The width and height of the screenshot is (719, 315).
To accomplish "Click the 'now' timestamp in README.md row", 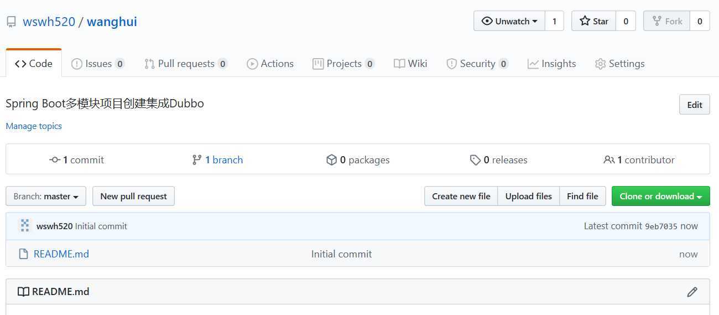I will click(x=689, y=254).
